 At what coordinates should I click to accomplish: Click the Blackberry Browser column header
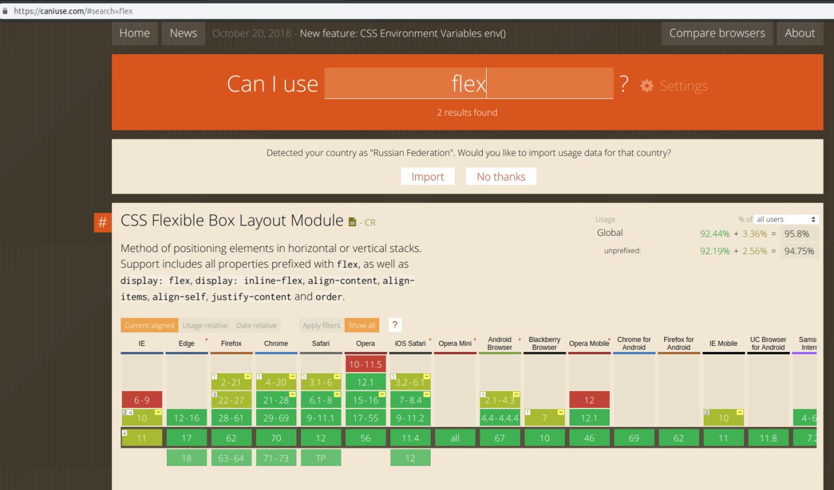[x=545, y=343]
